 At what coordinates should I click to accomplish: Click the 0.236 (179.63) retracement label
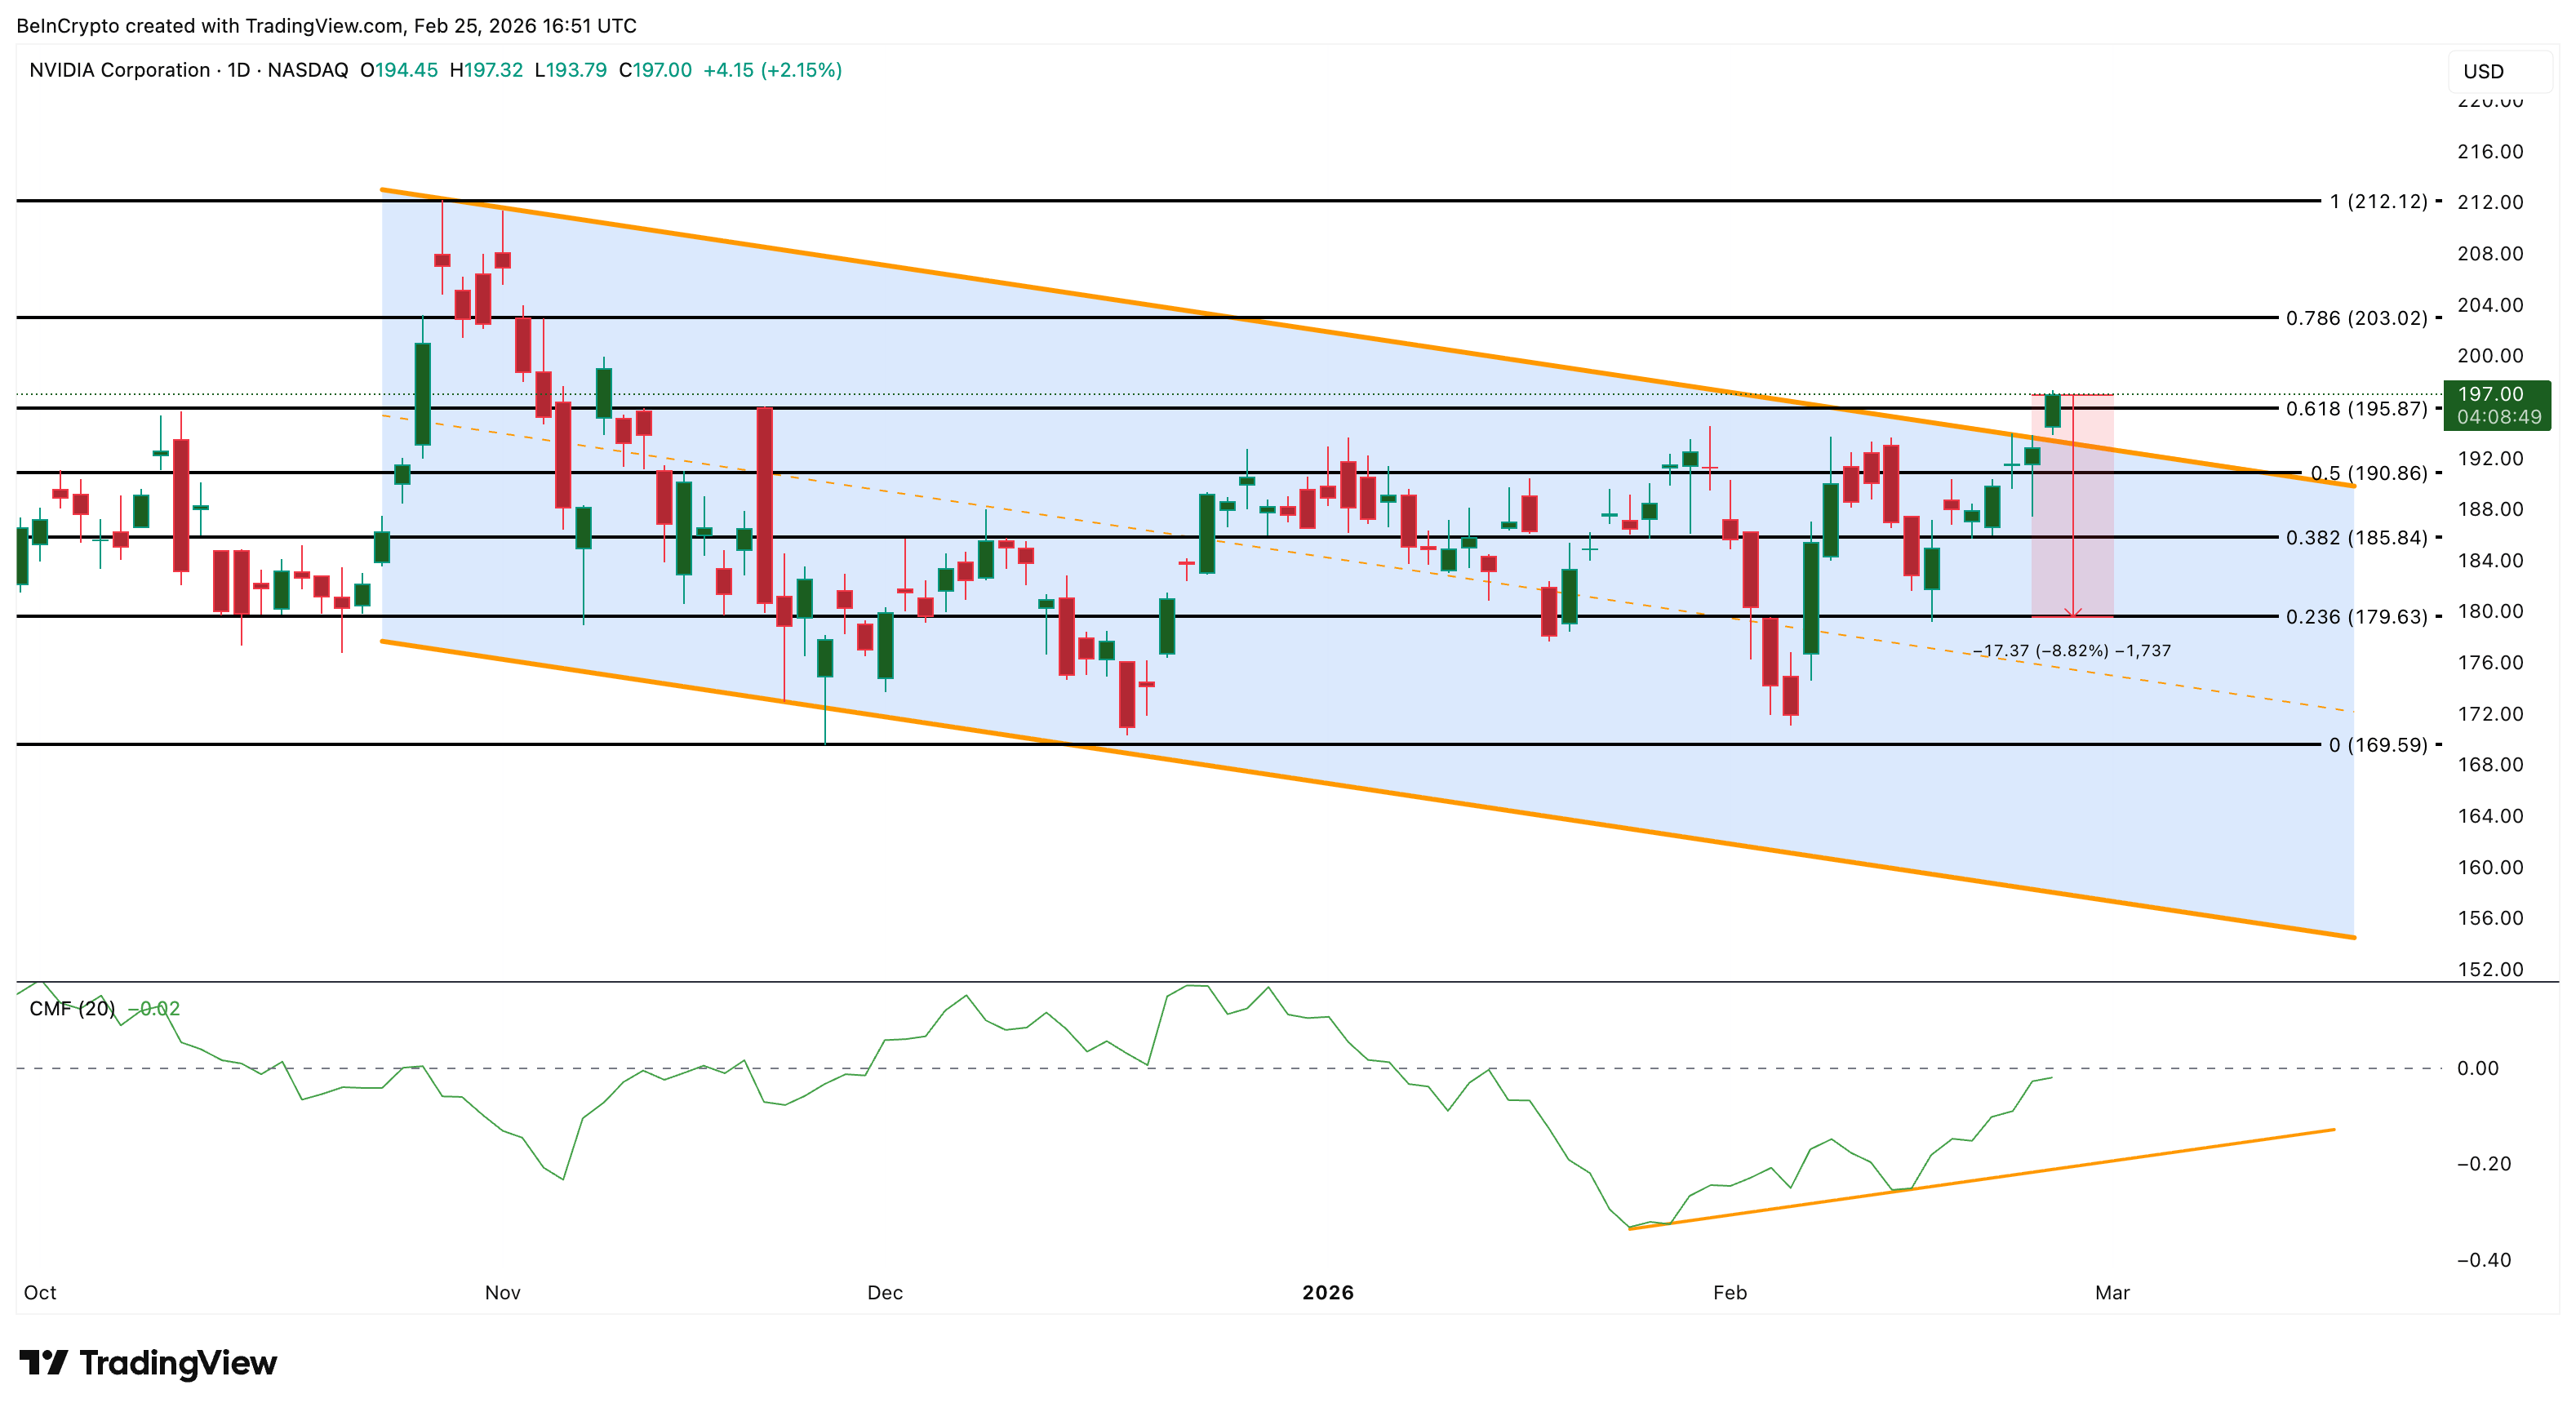2356,616
